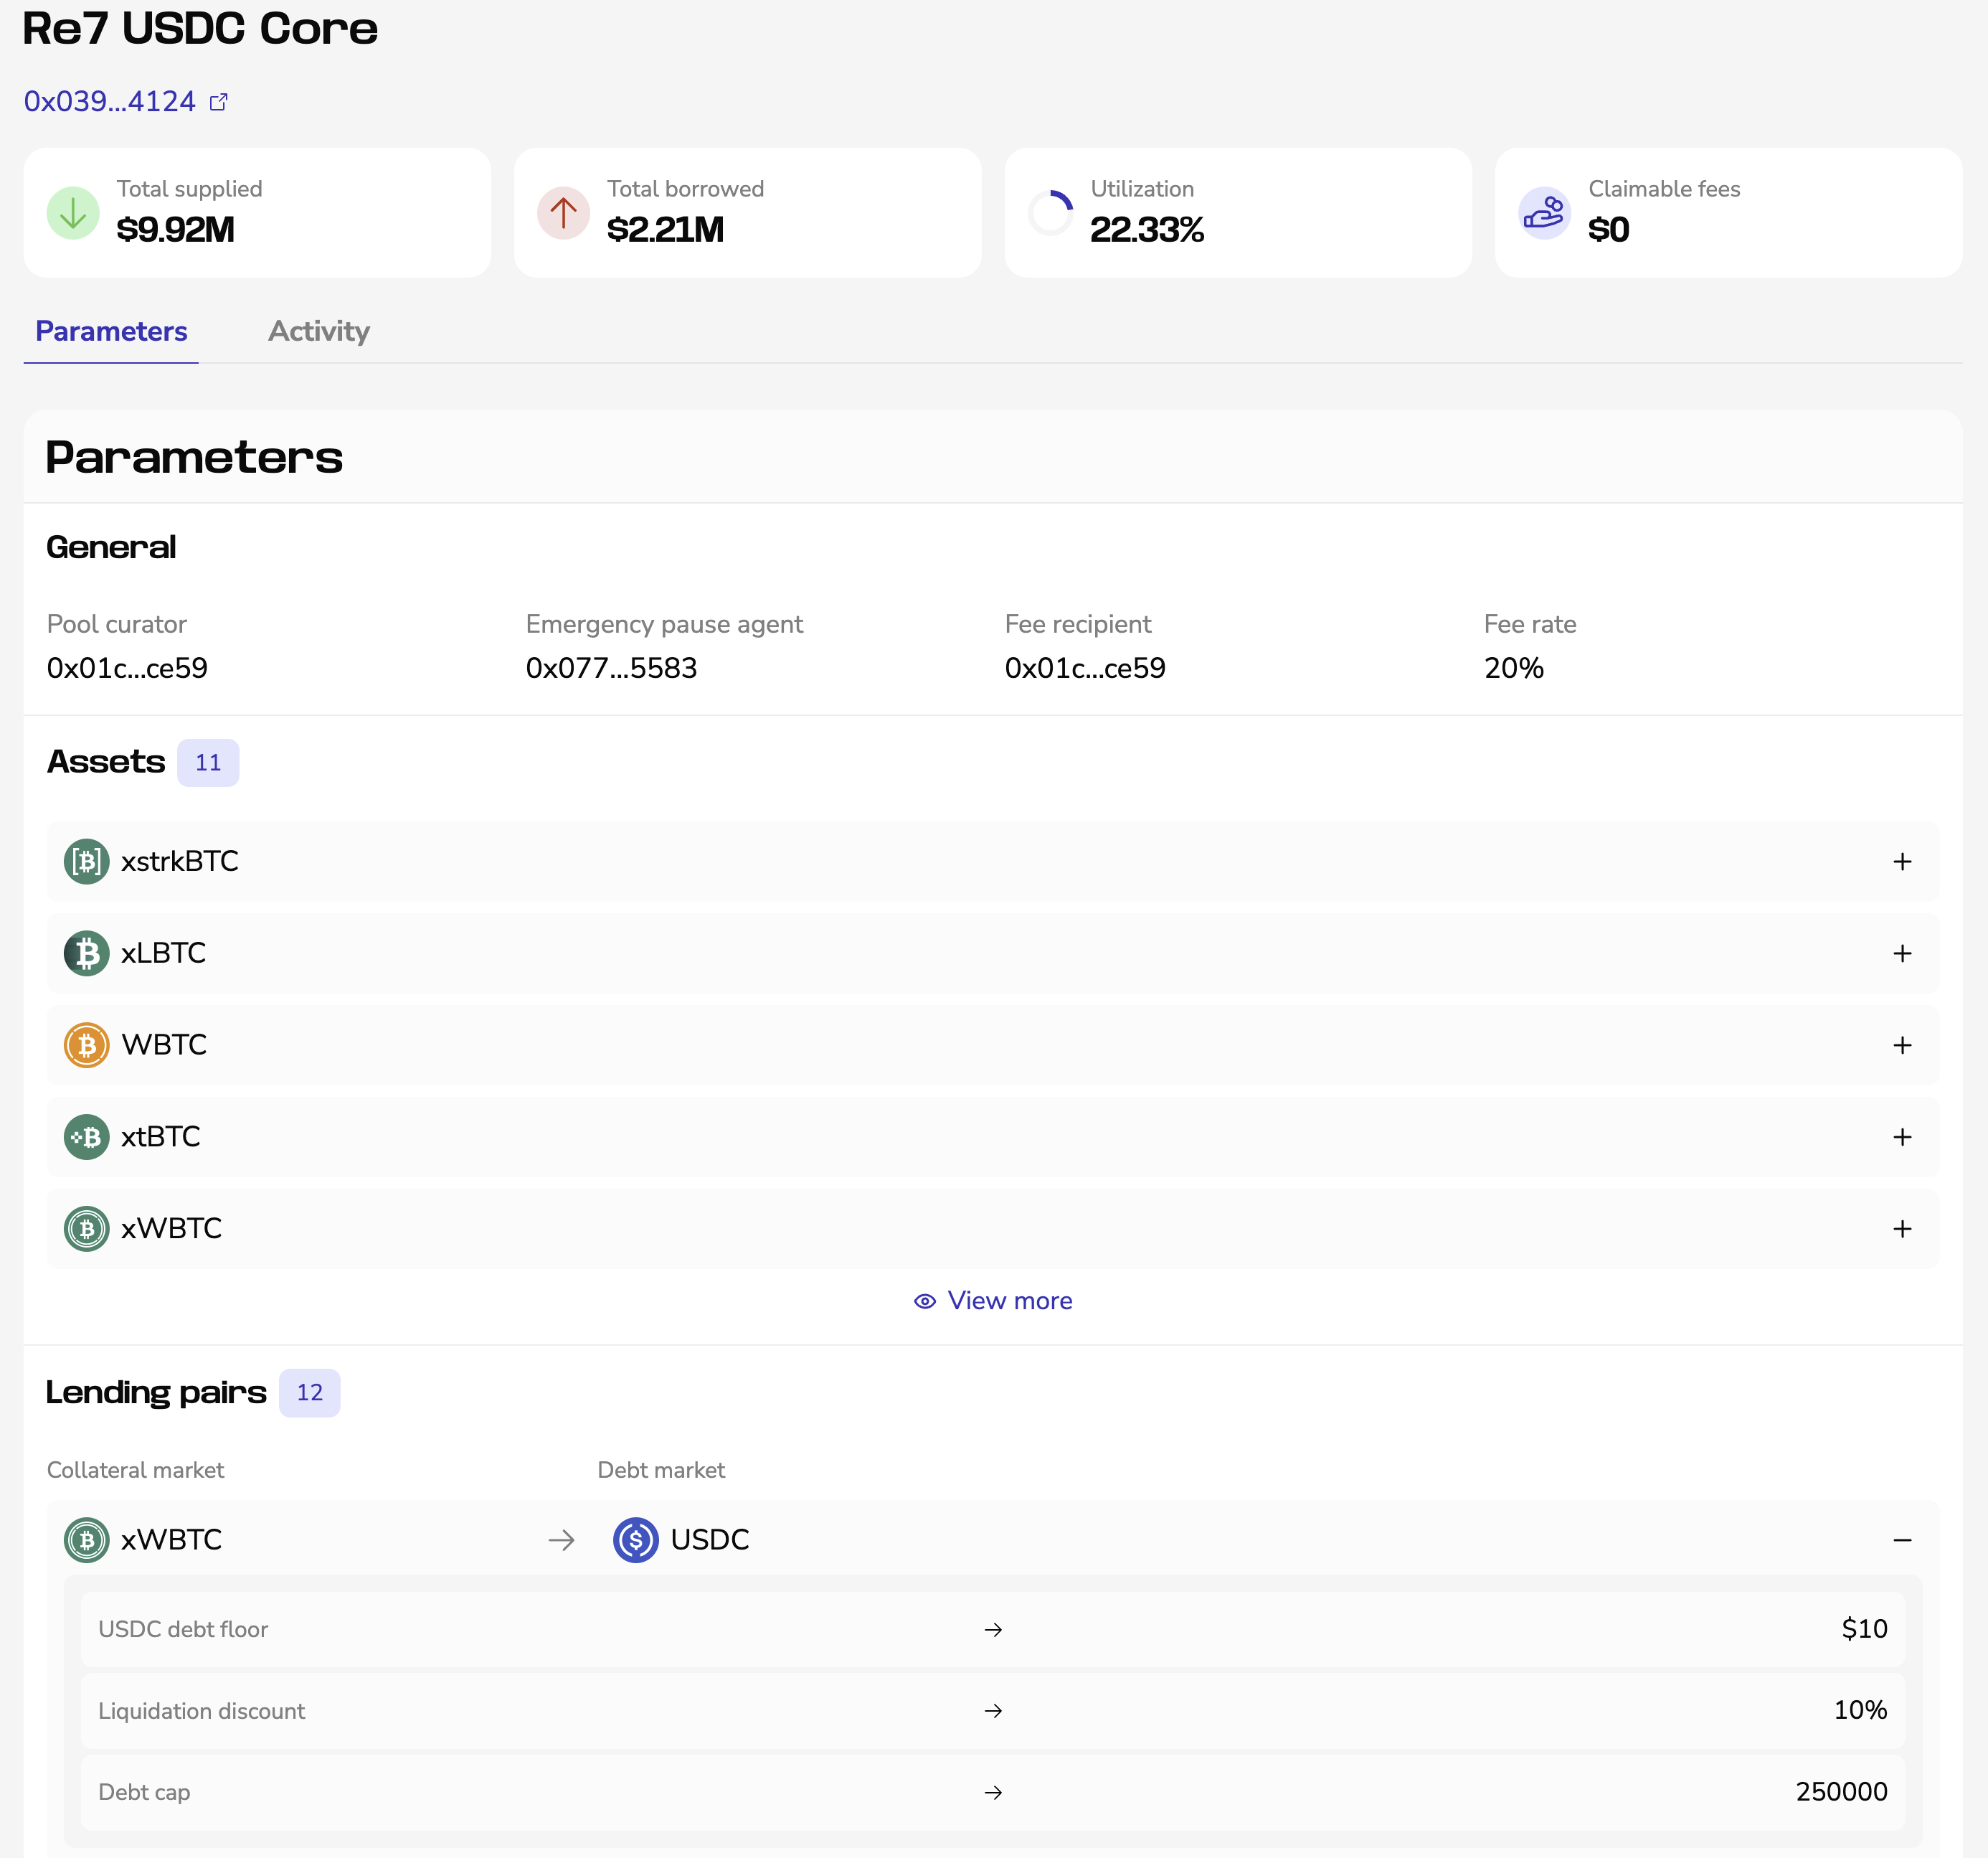Viewport: 1988px width, 1858px height.
Task: Click the Re7 USDC Core page title
Action: (x=200, y=28)
